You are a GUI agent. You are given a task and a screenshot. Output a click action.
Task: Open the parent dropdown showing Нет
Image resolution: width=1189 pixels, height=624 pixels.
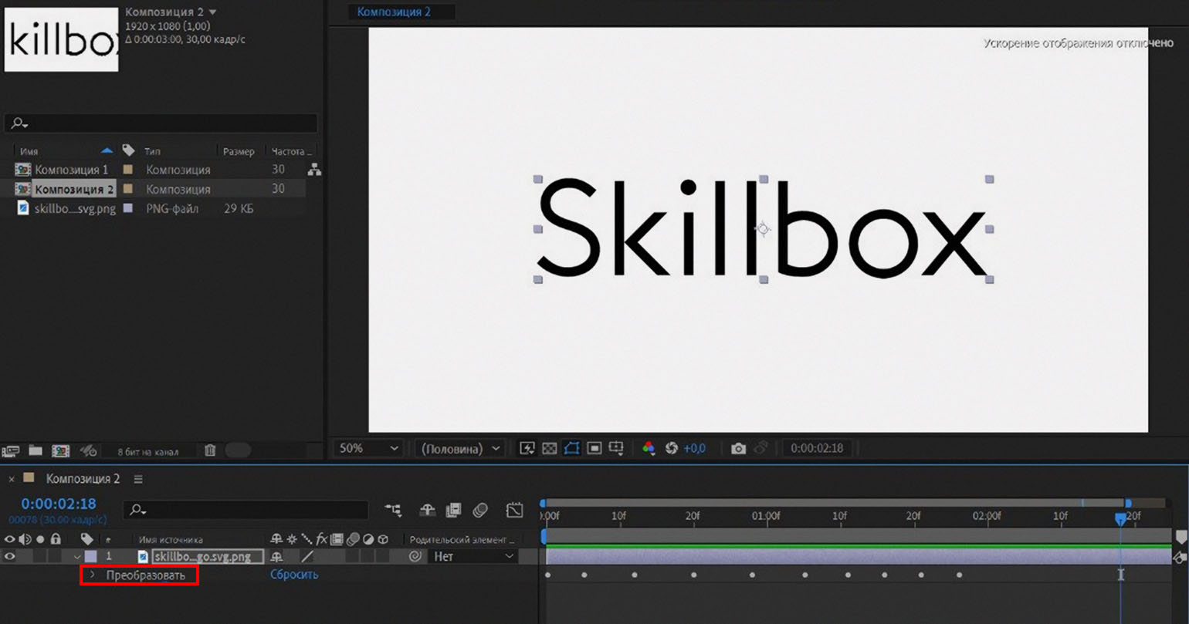pos(473,556)
